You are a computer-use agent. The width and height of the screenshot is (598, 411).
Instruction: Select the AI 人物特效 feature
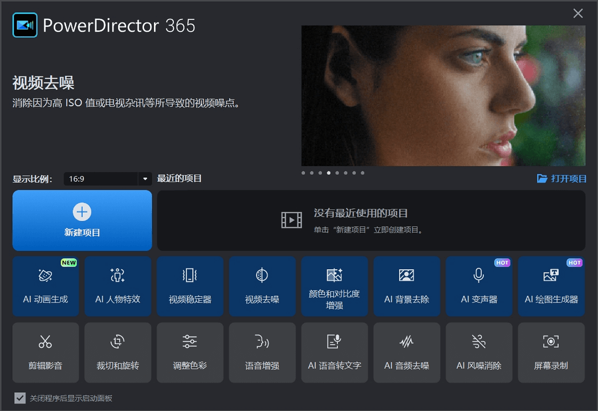tap(118, 286)
